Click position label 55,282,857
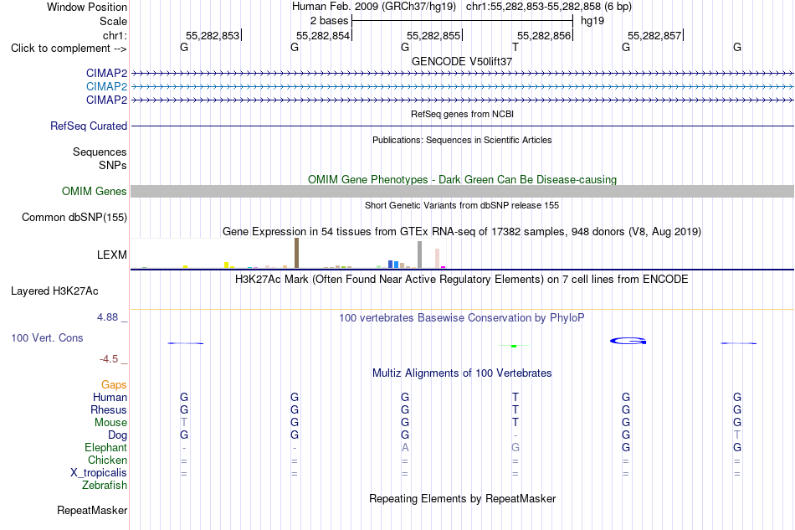Screen dimensions: 795x530 [654, 35]
